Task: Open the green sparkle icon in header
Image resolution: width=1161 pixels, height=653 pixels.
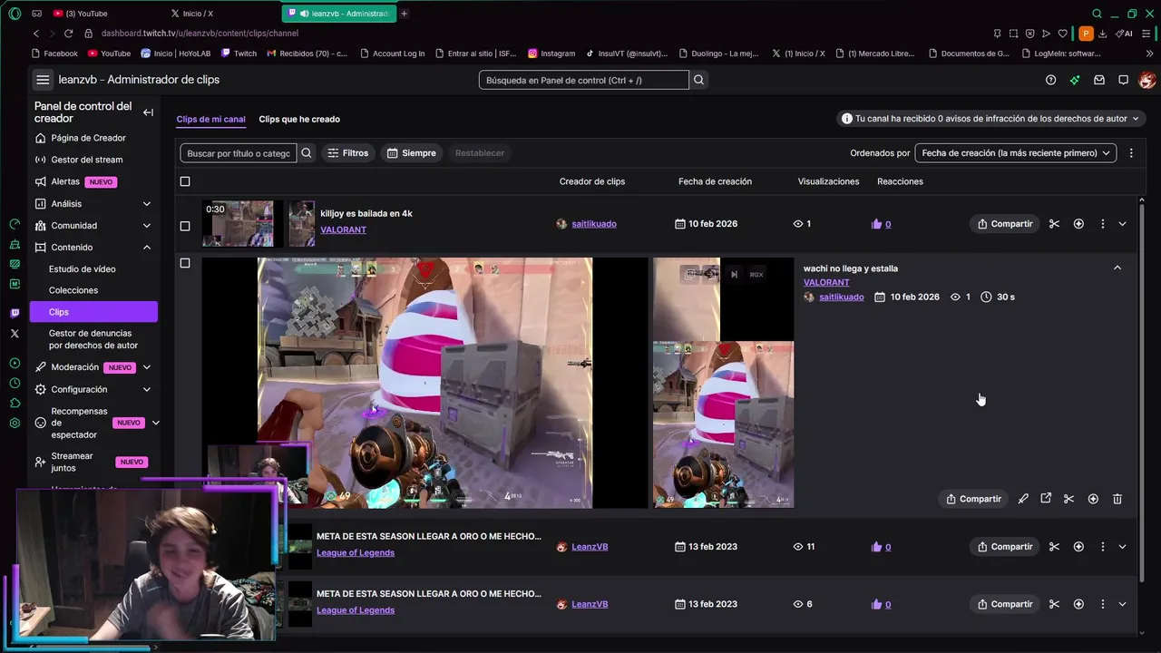Action: click(1075, 80)
